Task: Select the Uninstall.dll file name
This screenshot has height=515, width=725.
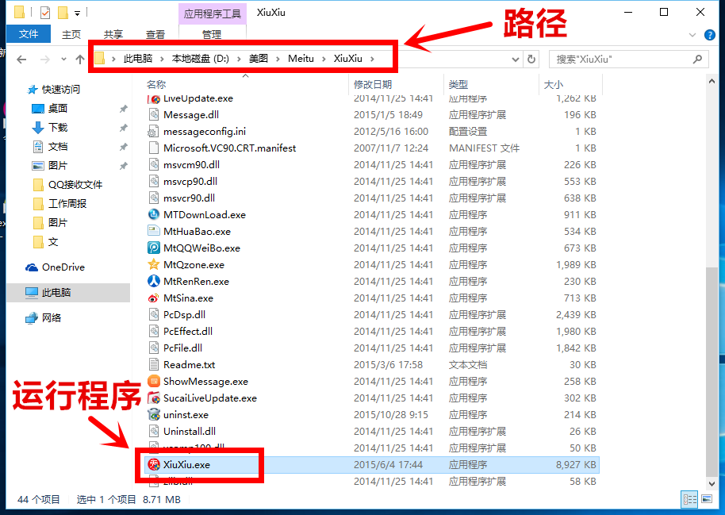Action: (189, 431)
